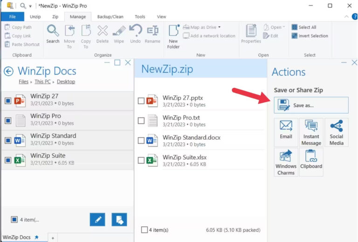Expand the Map as Drive dropdown

coord(219,27)
